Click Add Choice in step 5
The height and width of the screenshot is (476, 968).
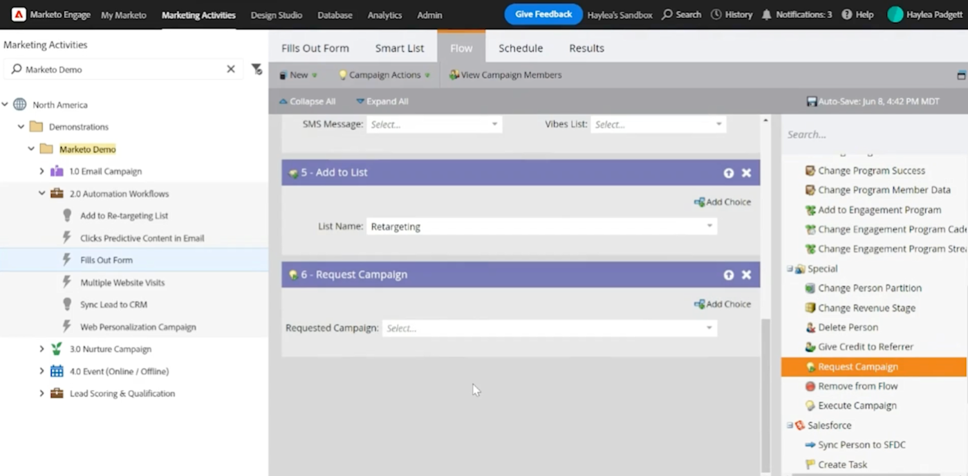(x=723, y=202)
